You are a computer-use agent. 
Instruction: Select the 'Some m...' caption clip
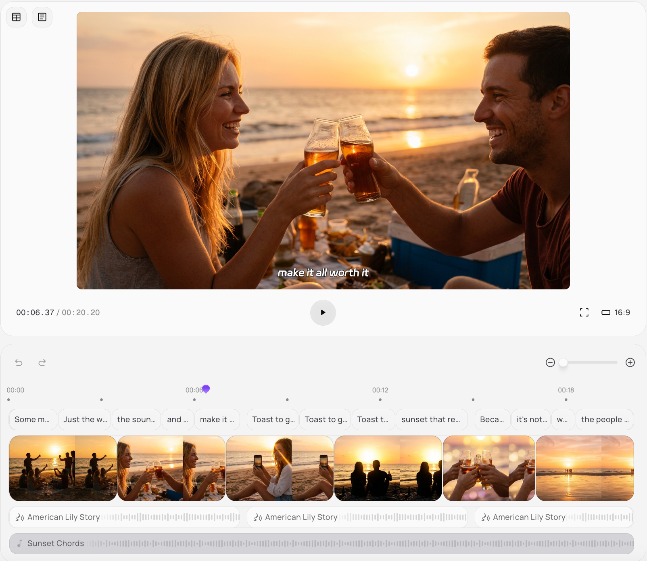click(32, 419)
